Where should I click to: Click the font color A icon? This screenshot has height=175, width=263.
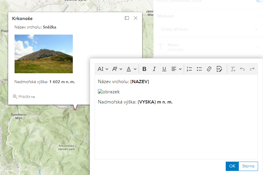point(129,69)
